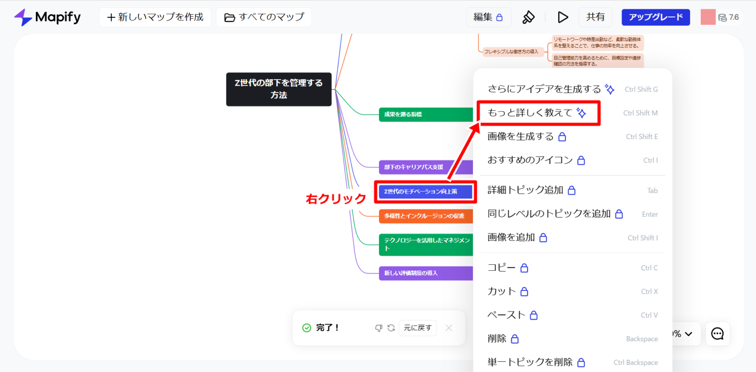
Task: Undo with the 元に戻す button
Action: pos(417,328)
